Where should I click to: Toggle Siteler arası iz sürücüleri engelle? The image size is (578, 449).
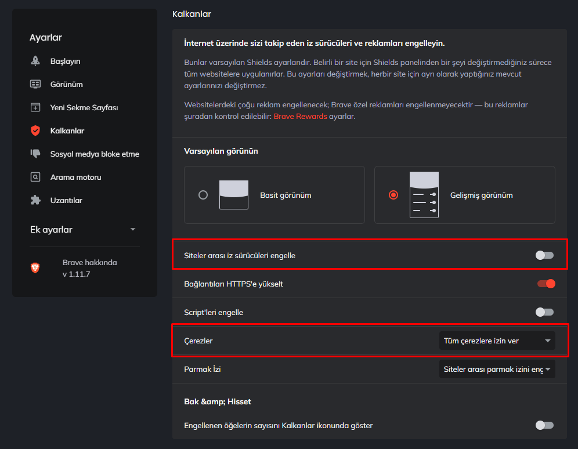544,255
